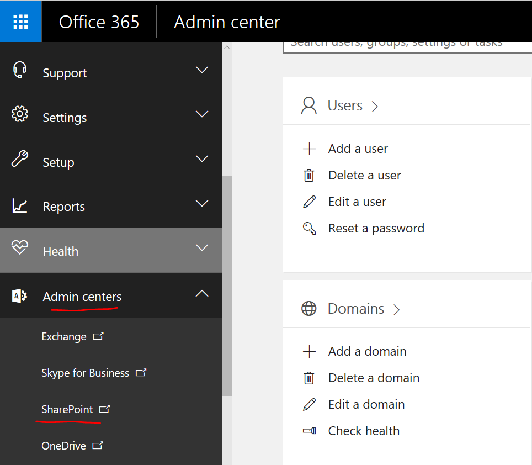
Task: Select Health in the navigation
Action: [110, 250]
